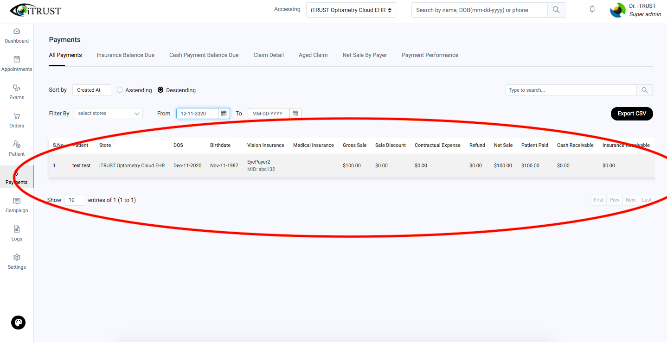Open the Patient section
Screen dimensions: 667x342
pos(17,148)
